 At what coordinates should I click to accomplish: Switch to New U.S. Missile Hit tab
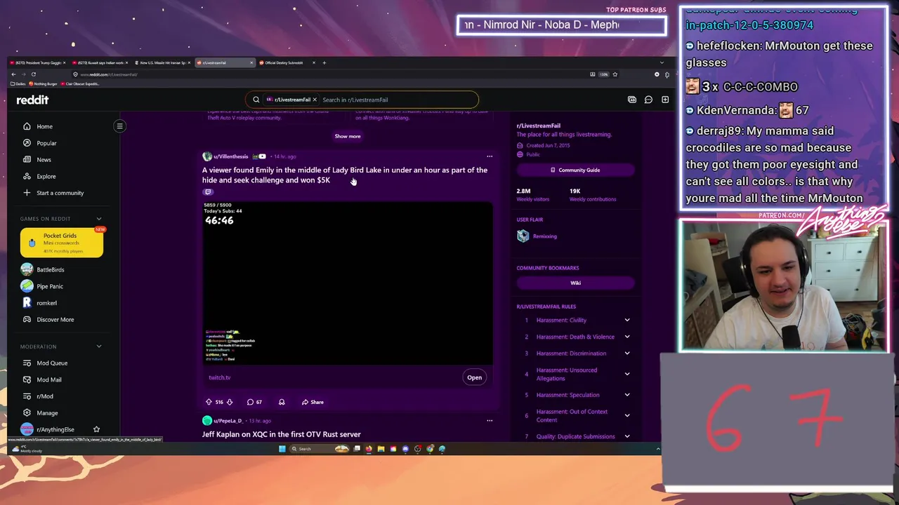[162, 62]
